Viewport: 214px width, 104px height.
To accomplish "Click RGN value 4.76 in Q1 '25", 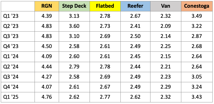I will [x=47, y=97].
